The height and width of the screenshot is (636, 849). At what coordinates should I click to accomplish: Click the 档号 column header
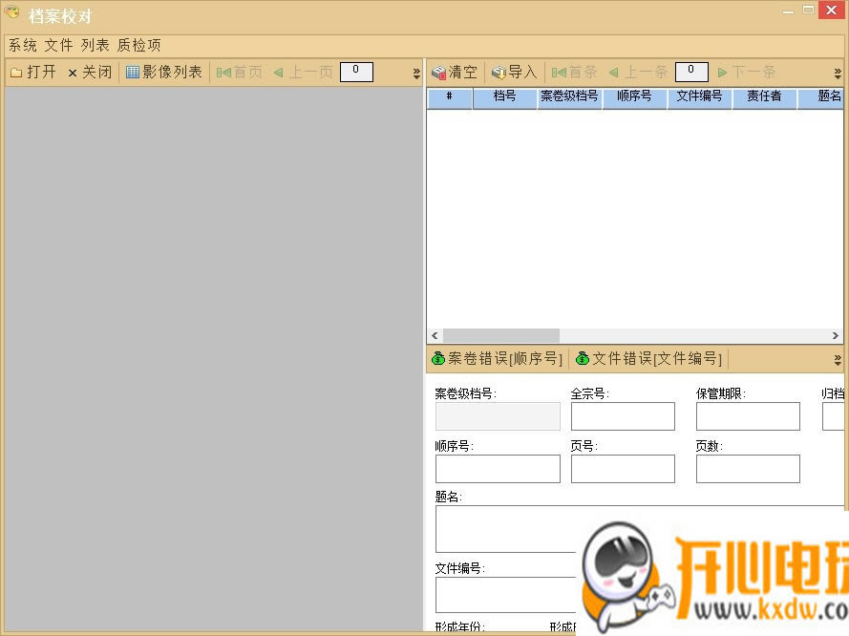tap(503, 97)
